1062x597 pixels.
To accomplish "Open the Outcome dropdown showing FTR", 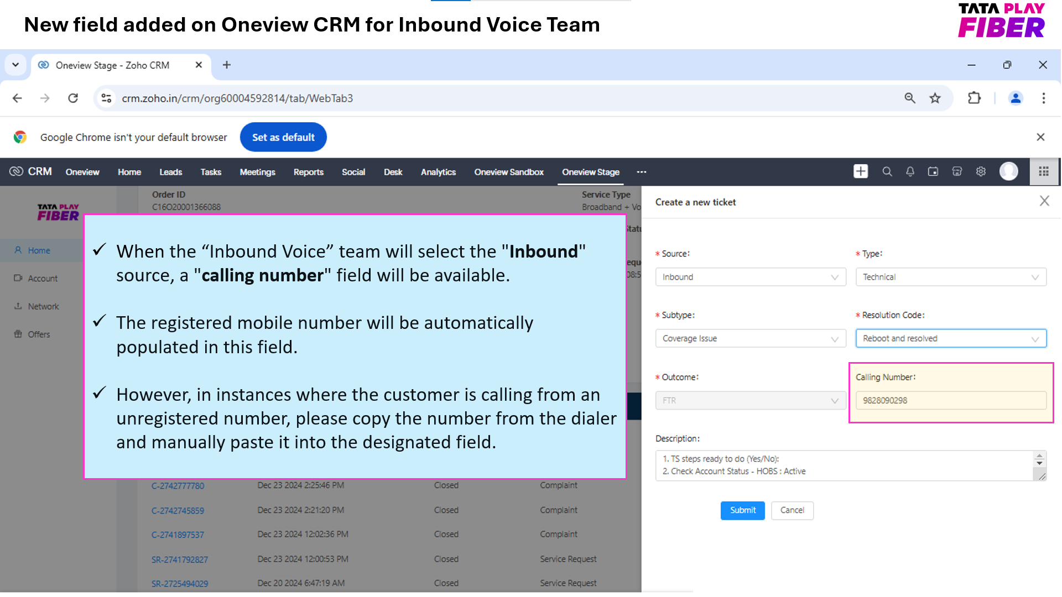I will (x=751, y=400).
